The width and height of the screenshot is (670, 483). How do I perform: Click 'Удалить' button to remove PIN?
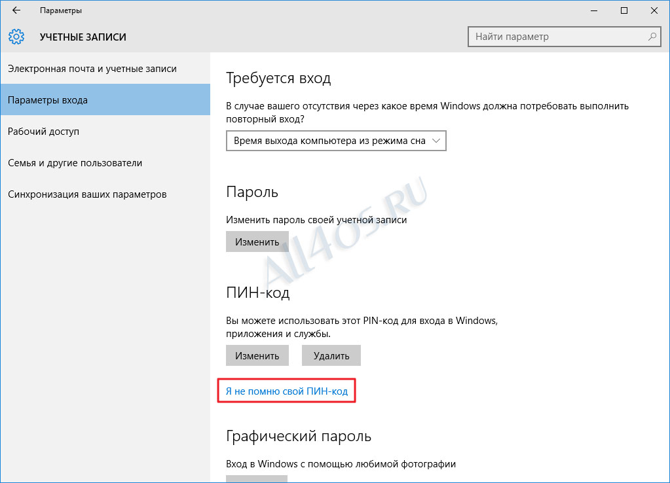(331, 356)
